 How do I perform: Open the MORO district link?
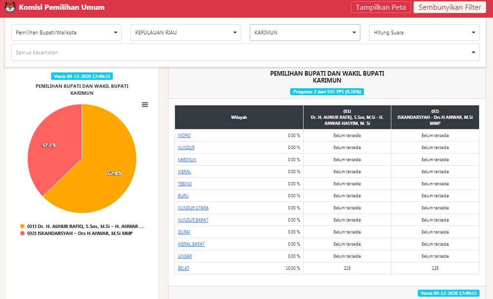tap(184, 136)
